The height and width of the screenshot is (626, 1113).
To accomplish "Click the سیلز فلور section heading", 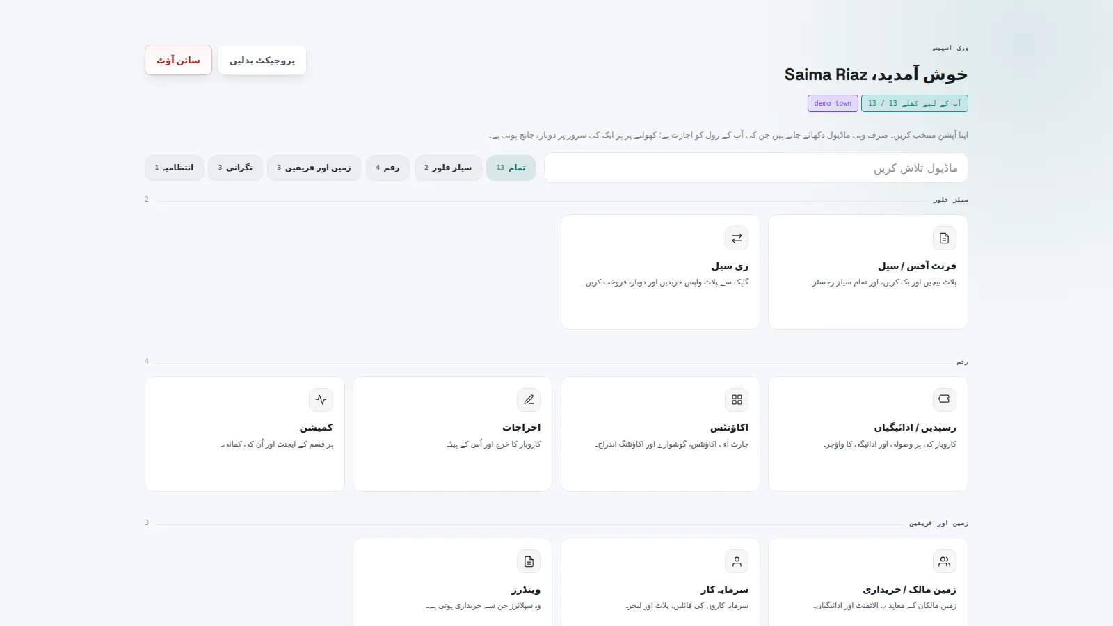I will click(950, 200).
